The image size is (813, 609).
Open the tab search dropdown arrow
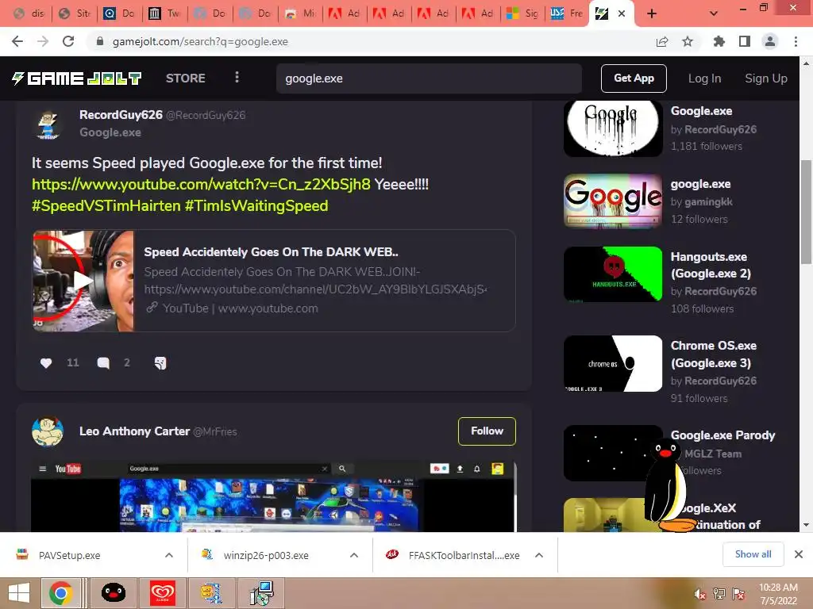click(x=714, y=13)
